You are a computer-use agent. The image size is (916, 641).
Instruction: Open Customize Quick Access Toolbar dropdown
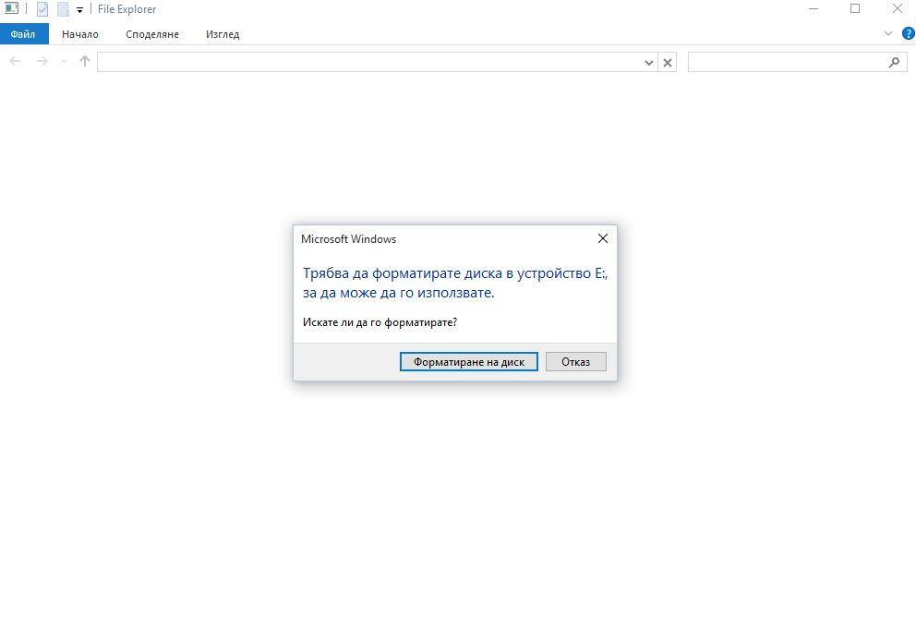79,10
